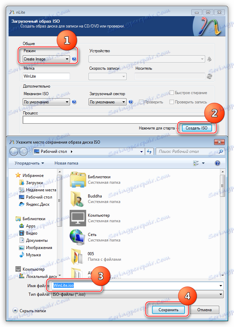The height and width of the screenshot is (327, 234).
Task: Click the device eject icon beside Устройство
Action: [x=209, y=59]
